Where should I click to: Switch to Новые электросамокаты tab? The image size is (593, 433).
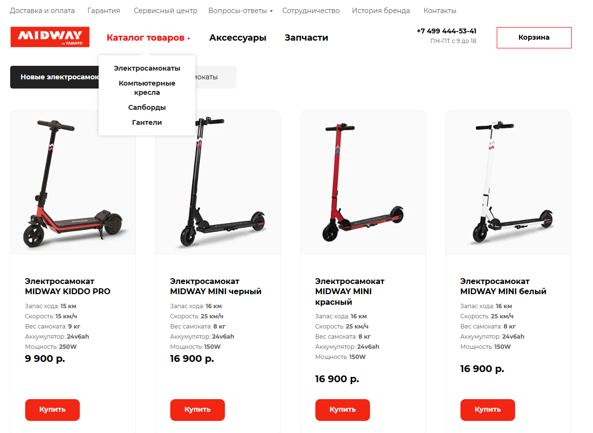[54, 77]
